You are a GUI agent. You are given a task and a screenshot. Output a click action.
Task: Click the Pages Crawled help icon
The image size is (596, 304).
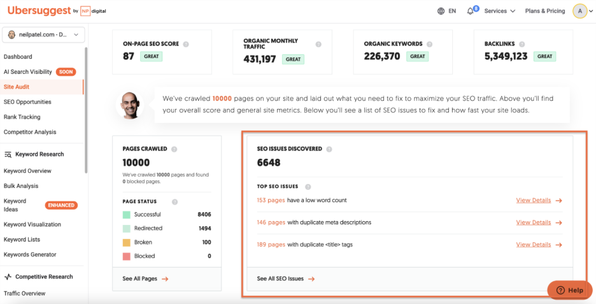(x=174, y=149)
